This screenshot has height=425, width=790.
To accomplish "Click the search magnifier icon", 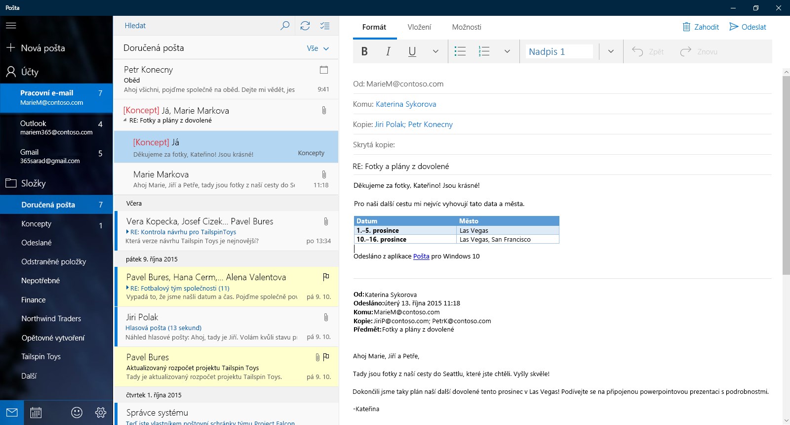I will click(285, 26).
